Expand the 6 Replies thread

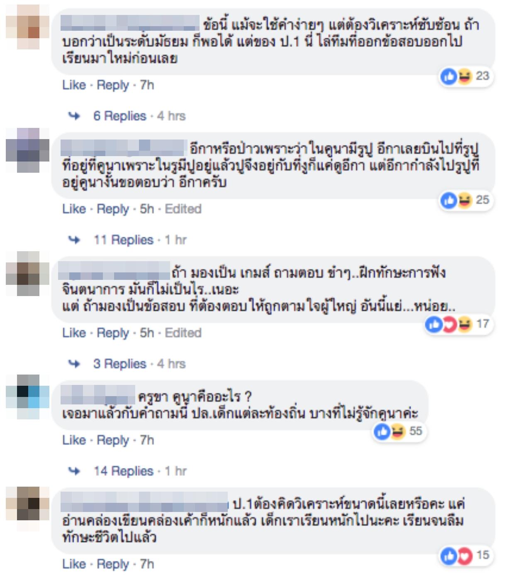(120, 116)
